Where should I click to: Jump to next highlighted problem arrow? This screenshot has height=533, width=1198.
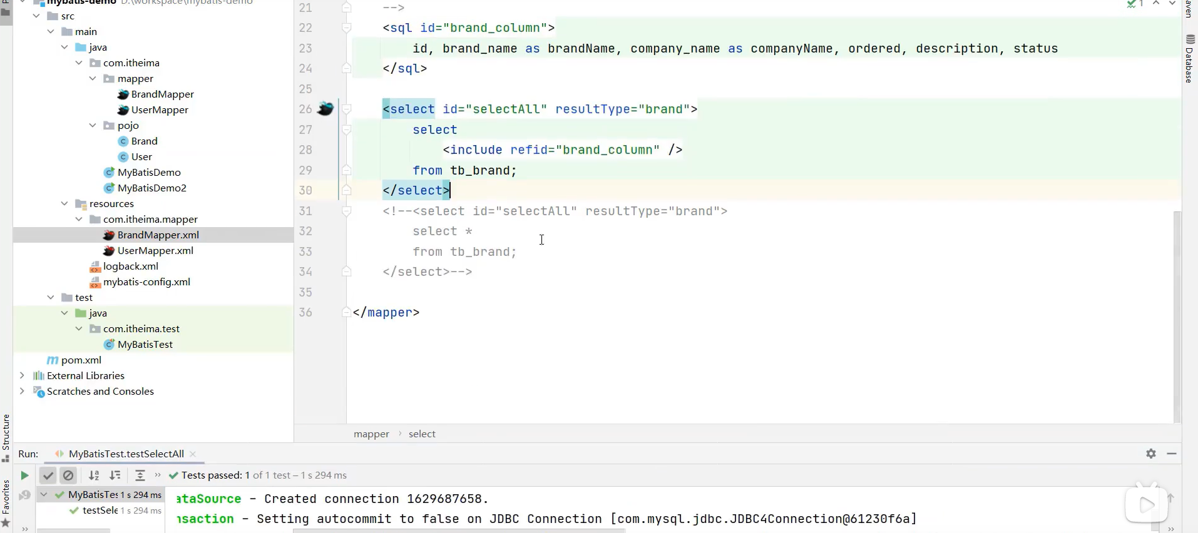(1172, 4)
